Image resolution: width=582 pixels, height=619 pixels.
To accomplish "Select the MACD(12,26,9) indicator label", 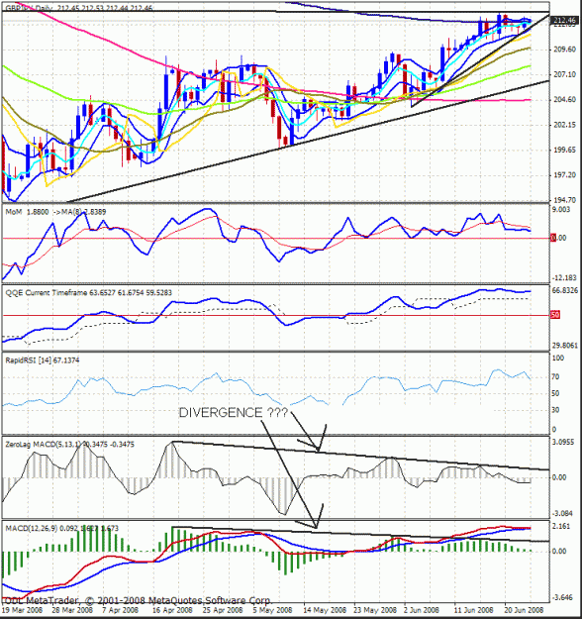I will point(61,528).
